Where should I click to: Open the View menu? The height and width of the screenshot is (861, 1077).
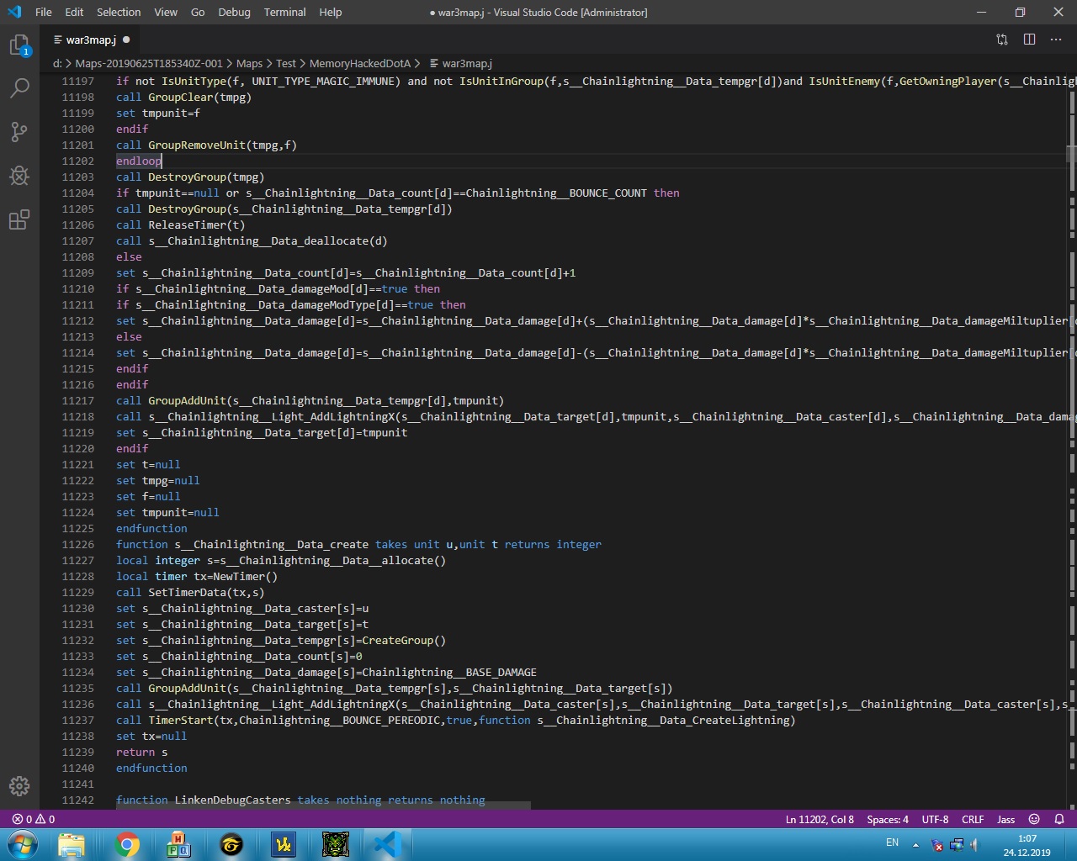click(x=166, y=12)
